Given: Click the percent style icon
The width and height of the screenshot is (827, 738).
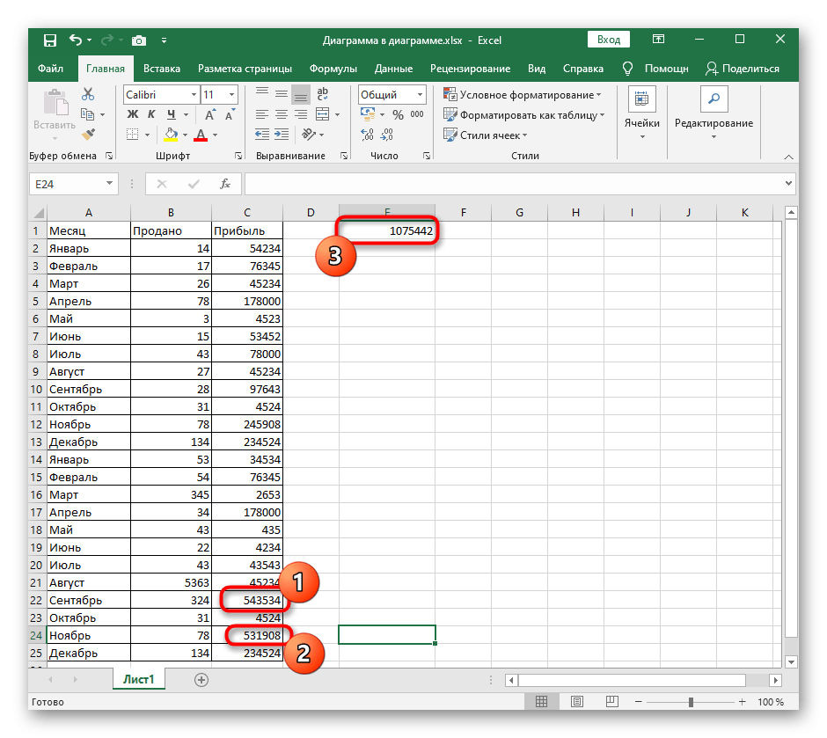Looking at the screenshot, I should tap(399, 114).
